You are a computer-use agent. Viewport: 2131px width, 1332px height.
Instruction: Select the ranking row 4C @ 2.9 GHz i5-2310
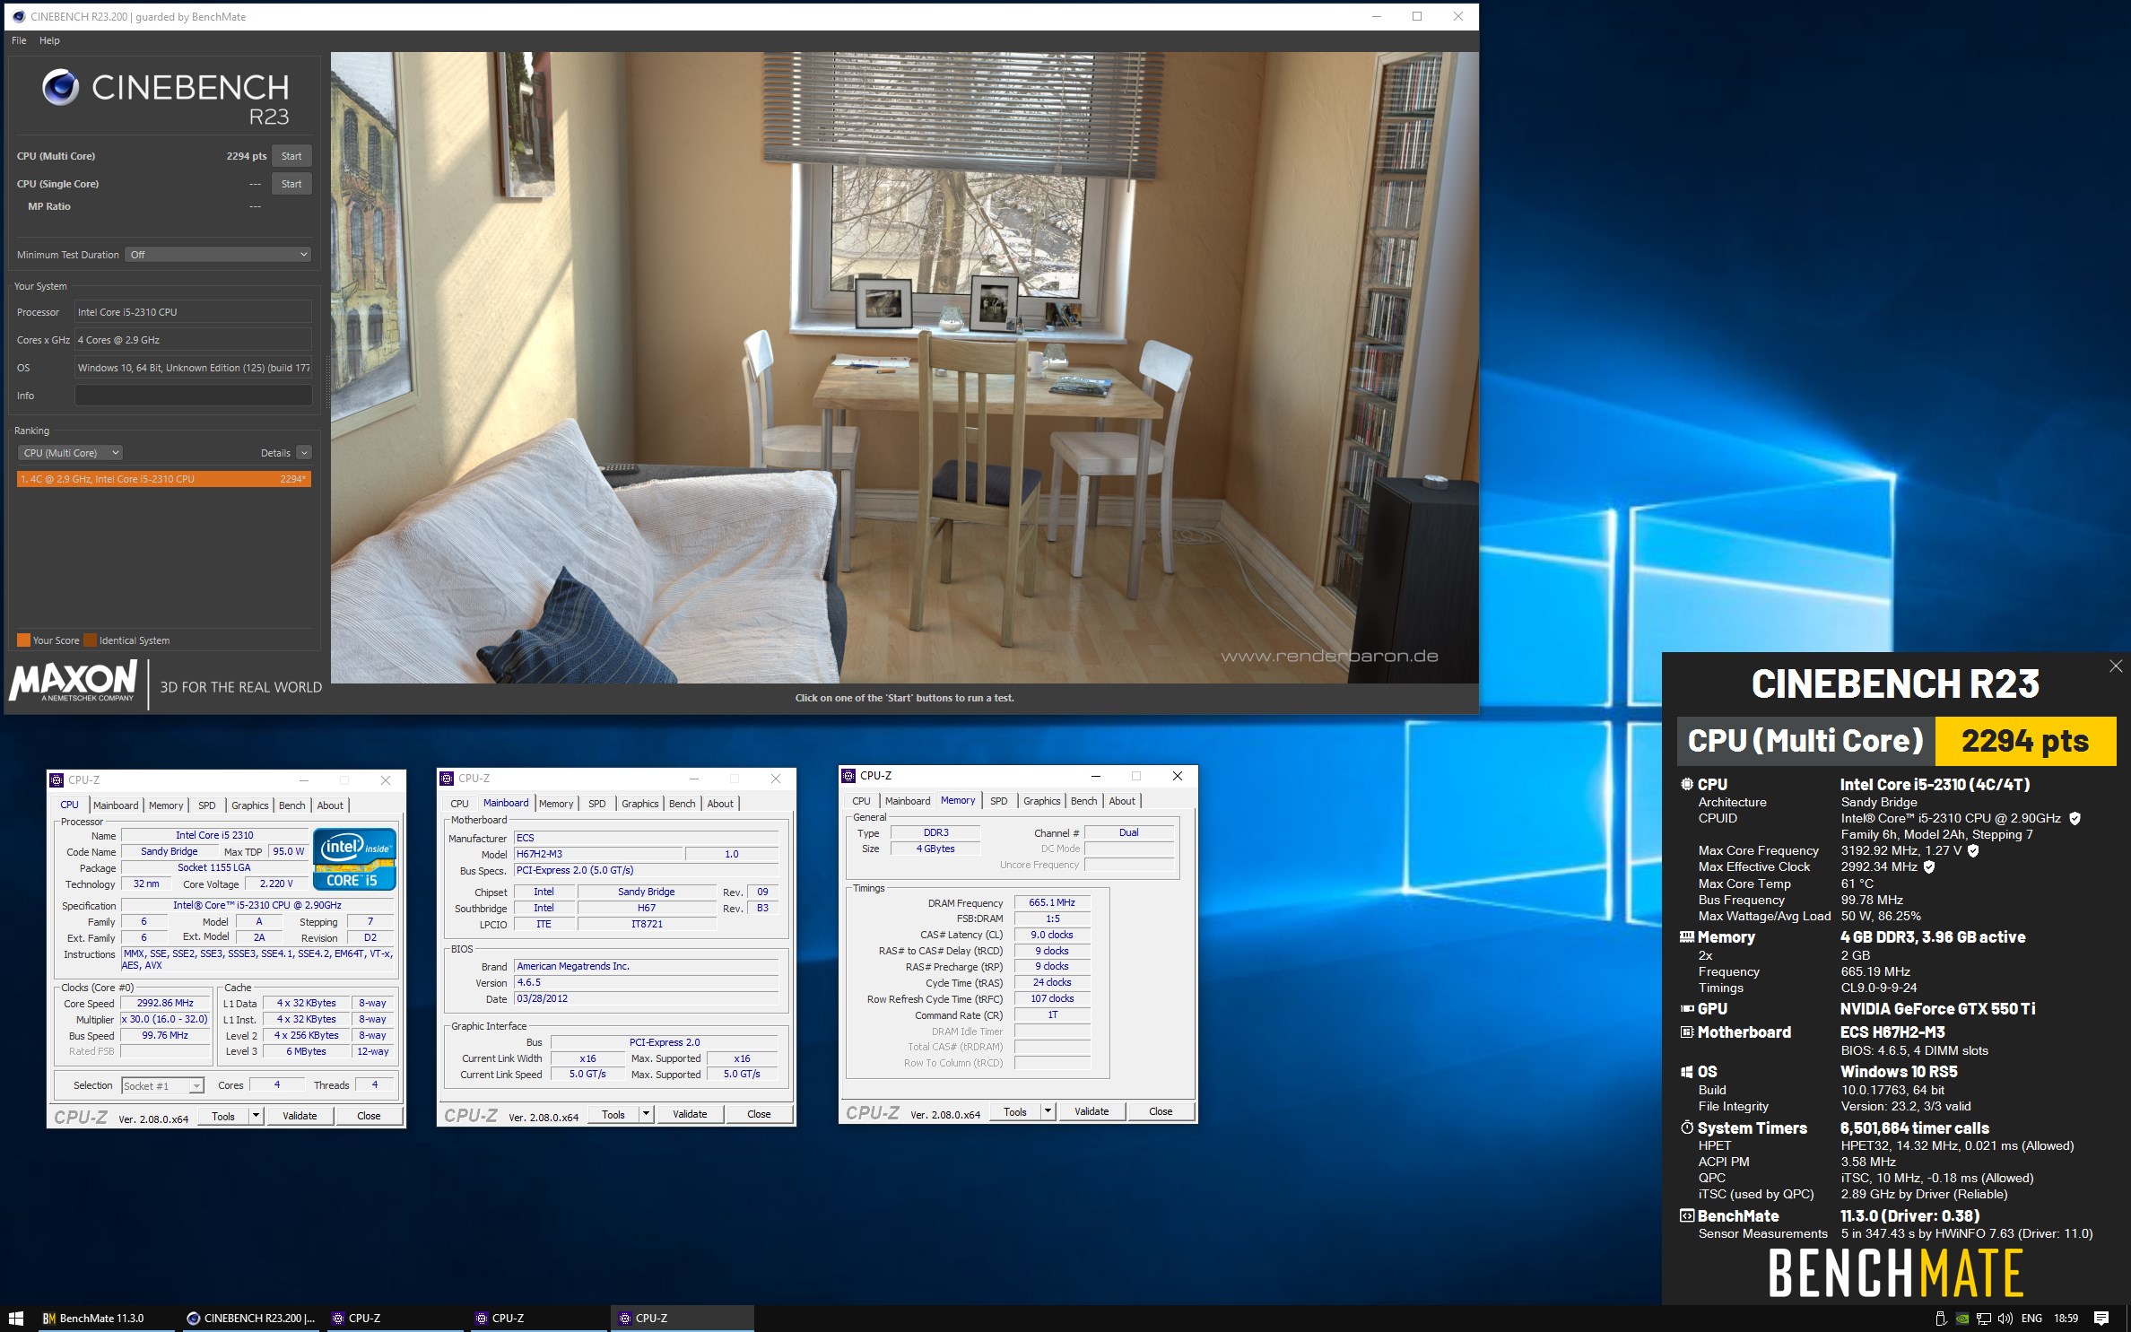(x=164, y=479)
